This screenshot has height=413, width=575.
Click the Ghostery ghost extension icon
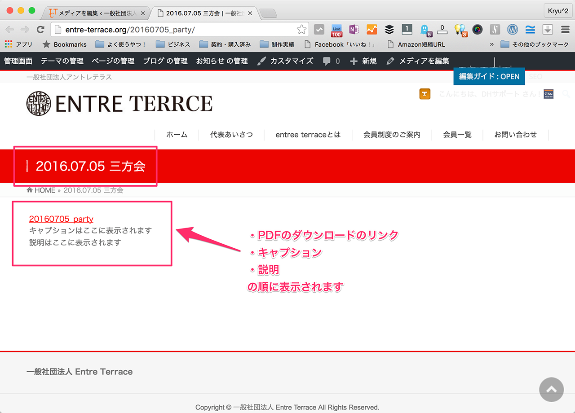pos(424,30)
